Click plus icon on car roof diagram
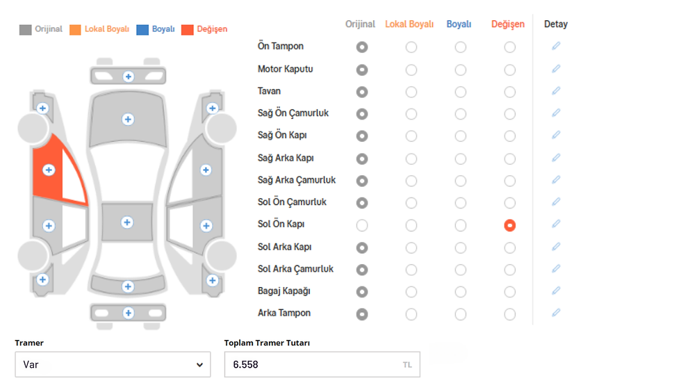681x383 pixels. pyautogui.click(x=126, y=222)
